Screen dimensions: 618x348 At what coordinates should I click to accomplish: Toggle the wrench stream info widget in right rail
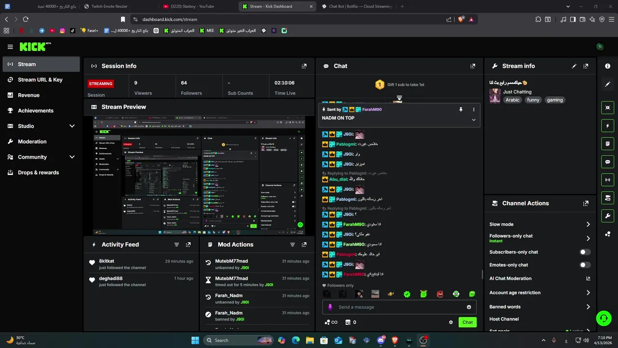click(x=607, y=216)
